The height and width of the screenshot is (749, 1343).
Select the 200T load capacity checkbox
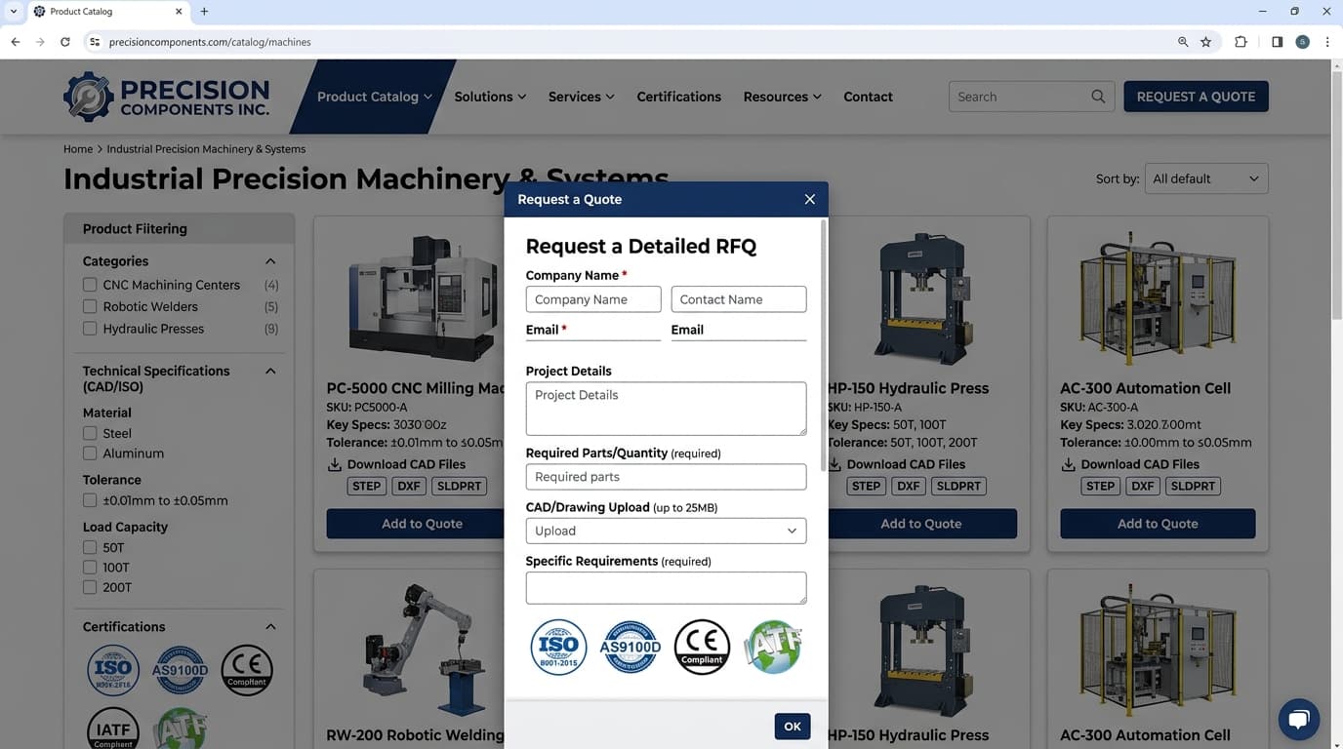tap(90, 587)
